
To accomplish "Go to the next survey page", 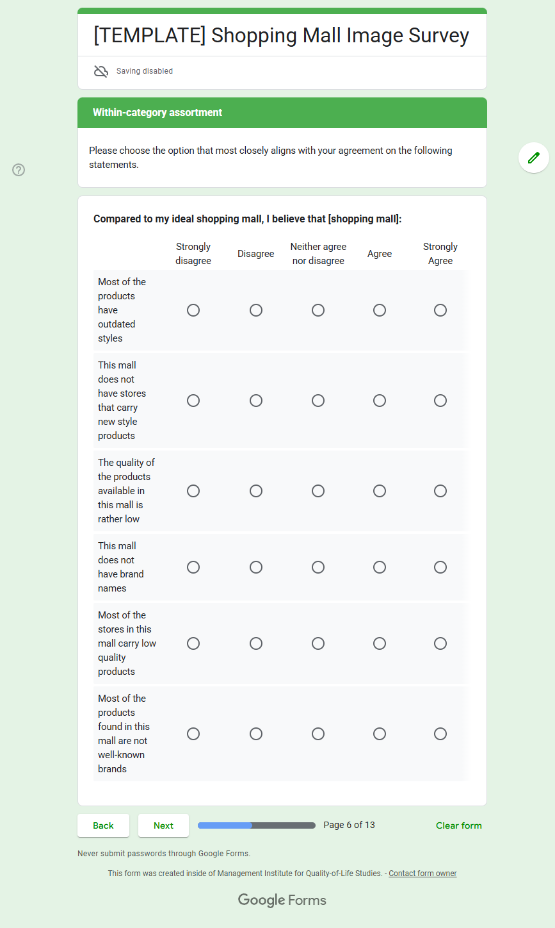I will 163,825.
